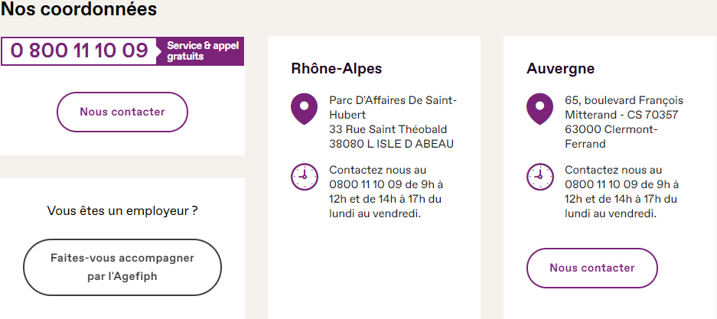Click Auvergne contact hours text

(x=622, y=192)
